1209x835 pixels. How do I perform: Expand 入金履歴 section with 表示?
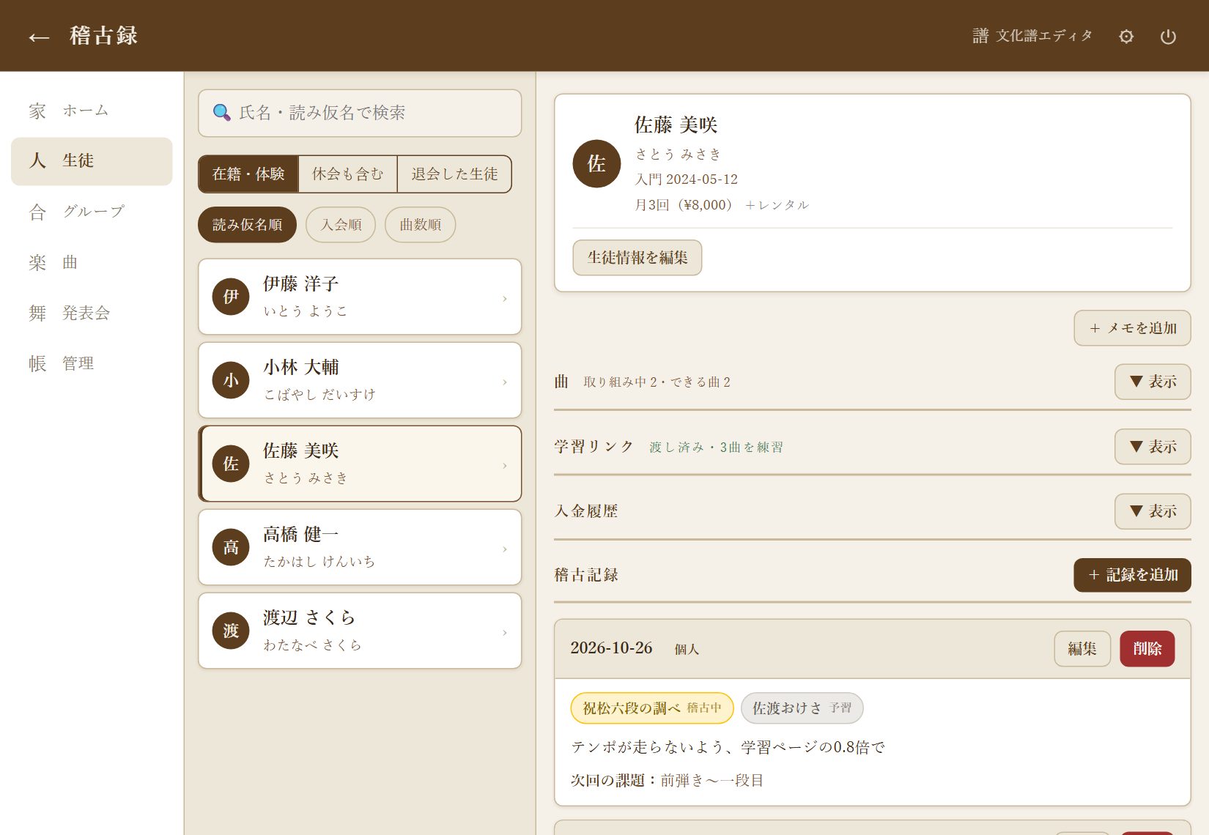click(x=1153, y=511)
